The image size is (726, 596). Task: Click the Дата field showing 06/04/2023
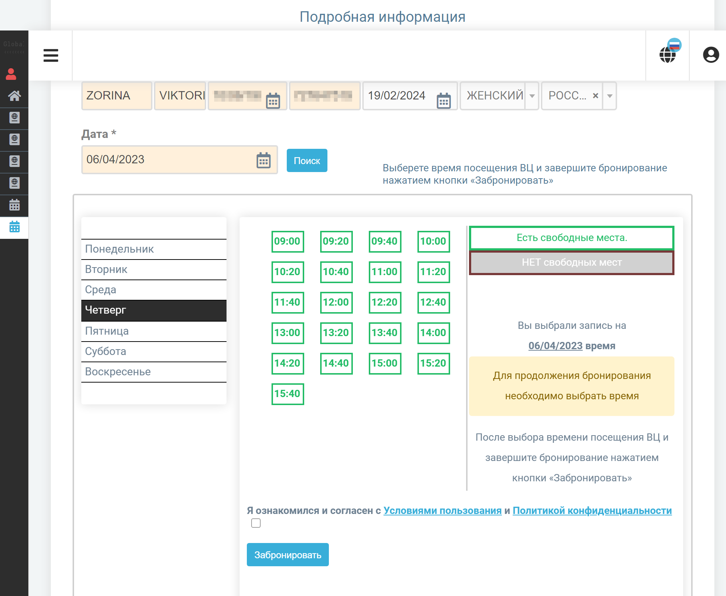(x=179, y=160)
